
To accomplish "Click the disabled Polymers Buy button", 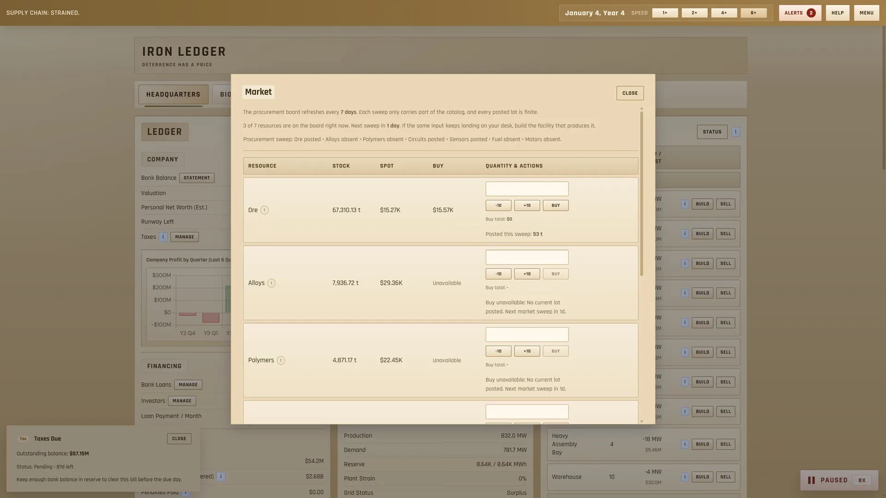I will 556,351.
